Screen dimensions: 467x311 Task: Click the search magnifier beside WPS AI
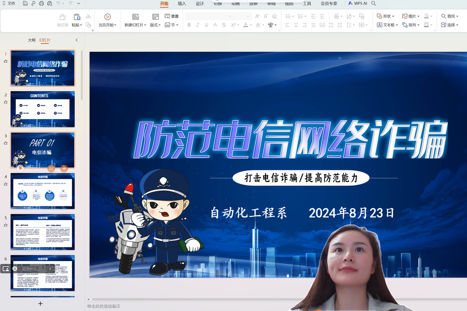tap(374, 4)
